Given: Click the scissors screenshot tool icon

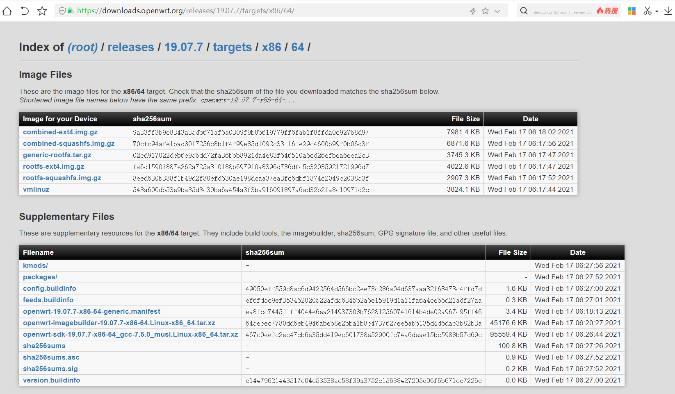Looking at the screenshot, I should coord(648,11).
